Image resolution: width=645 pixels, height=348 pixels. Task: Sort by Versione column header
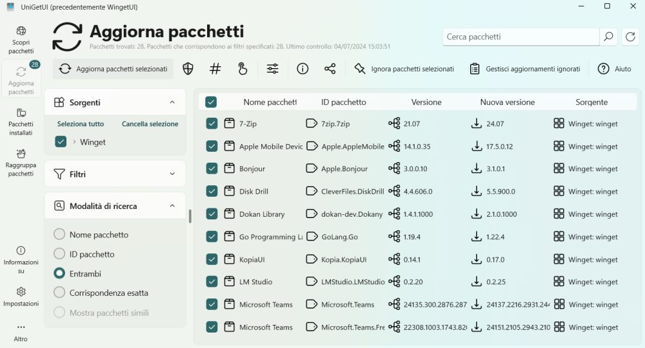[x=426, y=102]
